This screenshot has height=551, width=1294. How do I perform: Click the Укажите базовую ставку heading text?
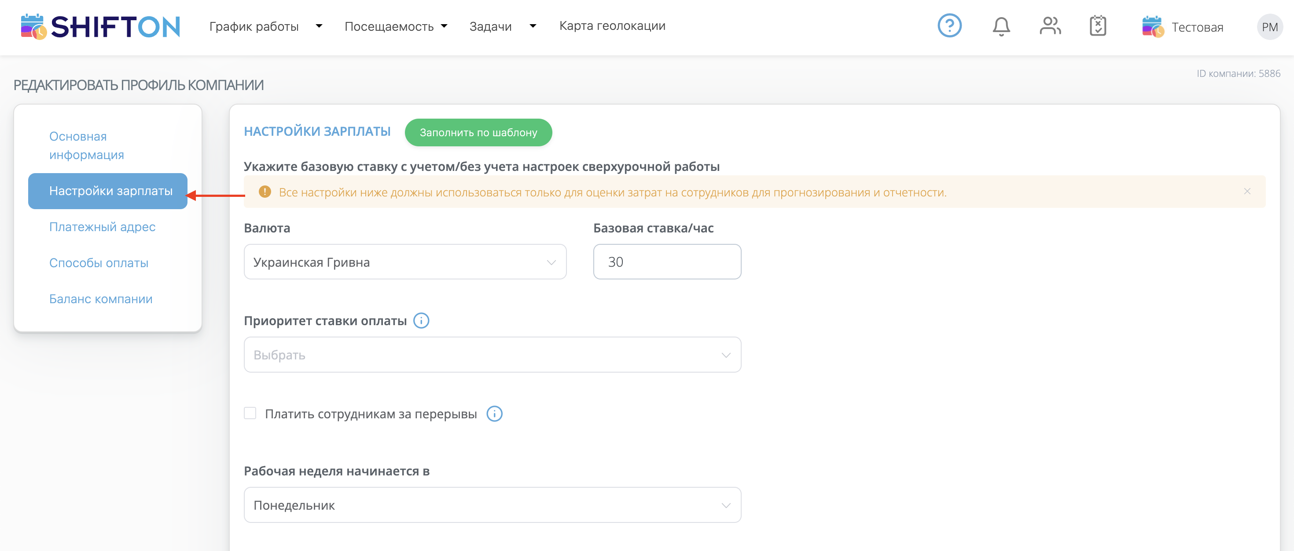pos(481,167)
